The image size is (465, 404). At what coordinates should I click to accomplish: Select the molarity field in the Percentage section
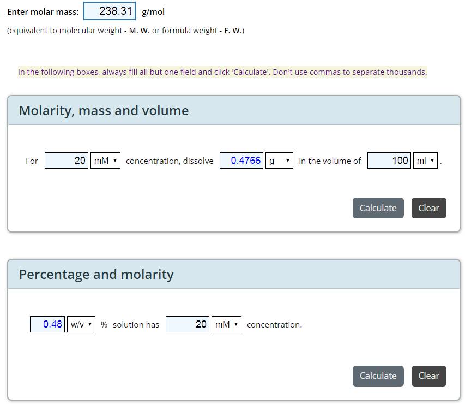tap(188, 324)
